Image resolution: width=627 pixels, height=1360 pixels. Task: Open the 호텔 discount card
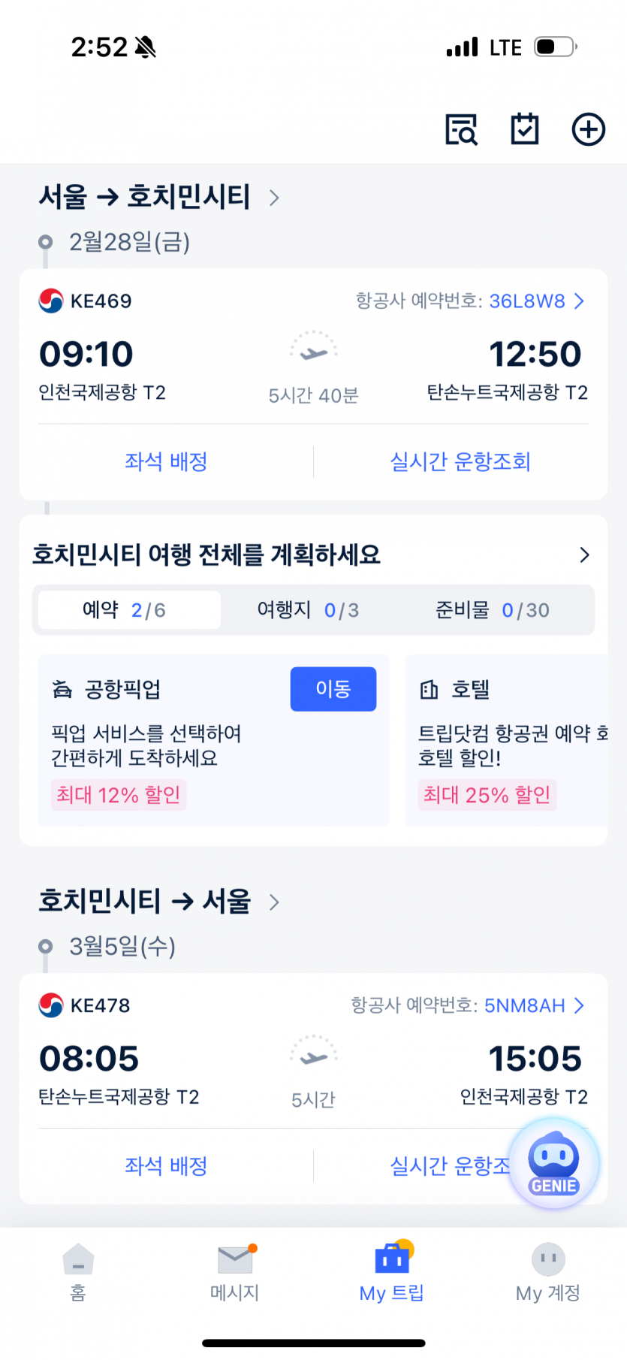(x=507, y=740)
